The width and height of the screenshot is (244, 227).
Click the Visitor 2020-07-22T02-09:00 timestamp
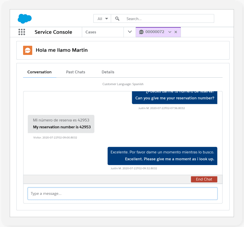click(x=55, y=138)
